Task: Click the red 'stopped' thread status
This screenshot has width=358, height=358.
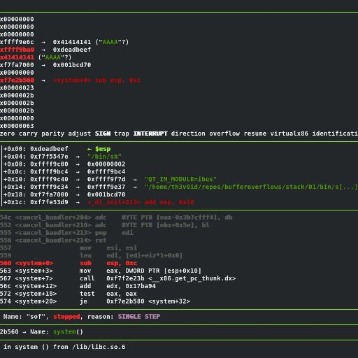Action: coord(66,317)
